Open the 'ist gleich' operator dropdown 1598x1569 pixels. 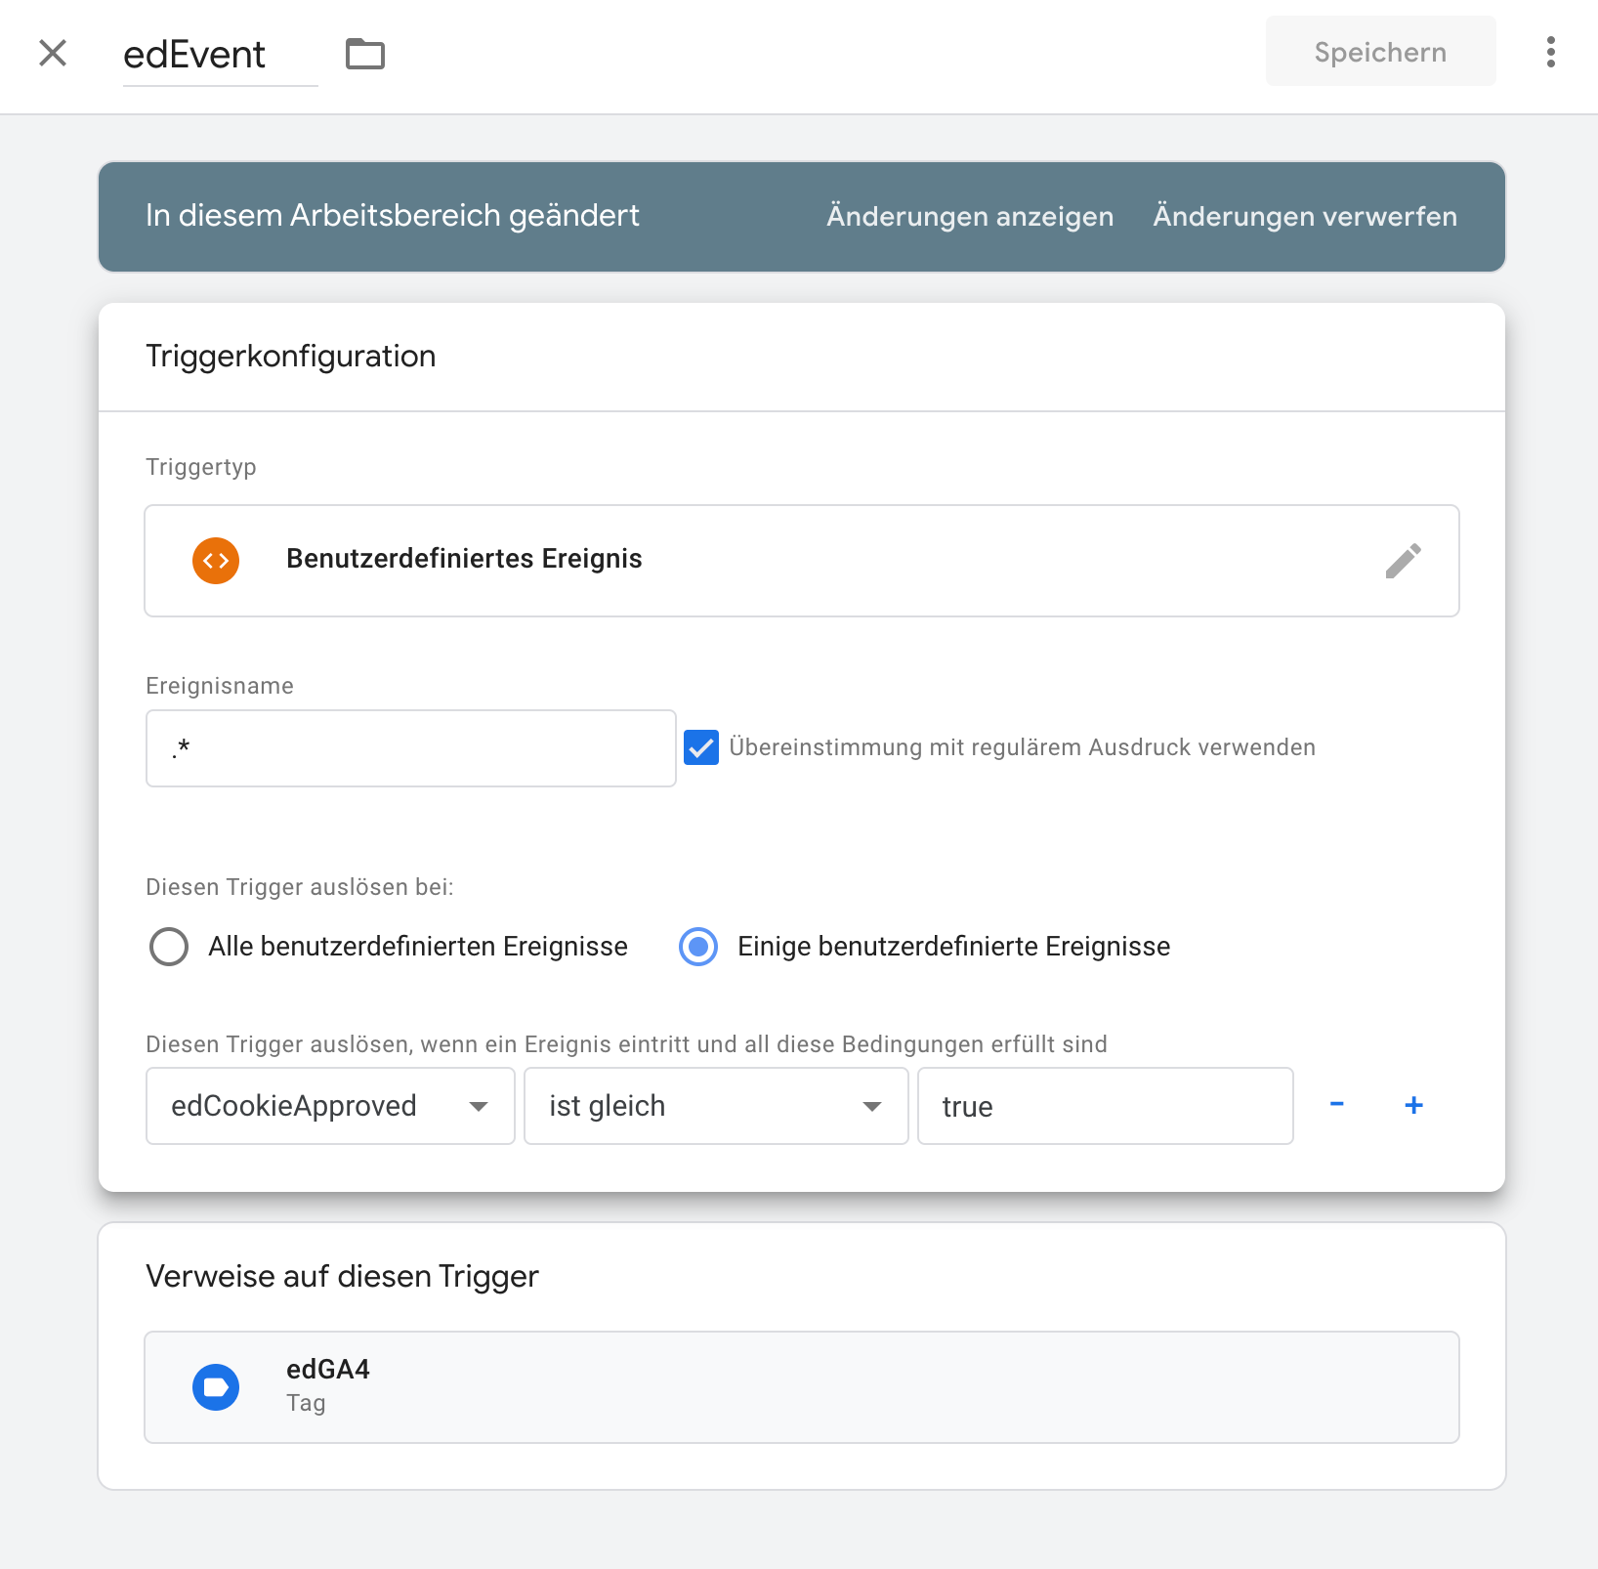point(716,1106)
